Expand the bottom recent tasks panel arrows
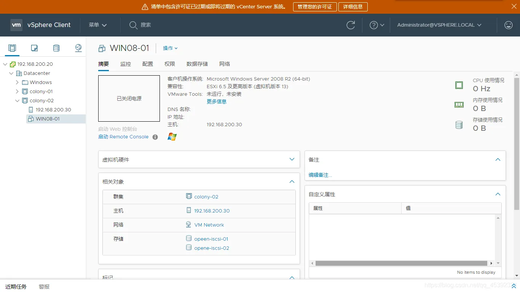This screenshot has height=292, width=520. coord(514,286)
